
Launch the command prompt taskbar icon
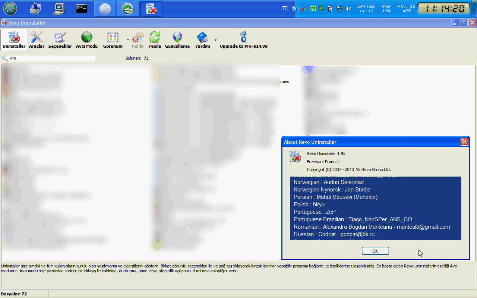click(82, 9)
